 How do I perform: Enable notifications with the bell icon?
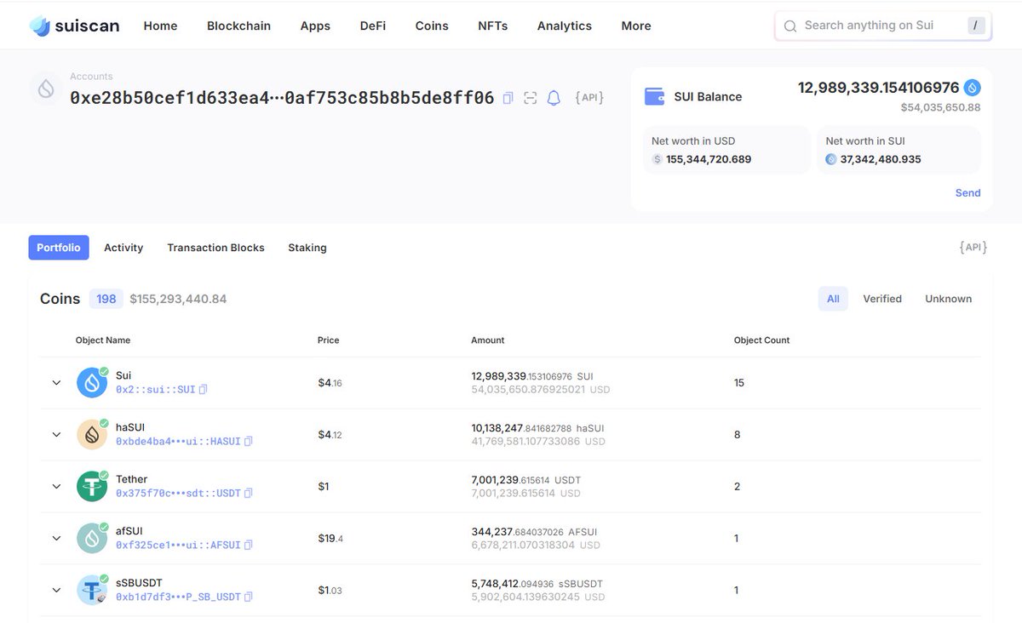pos(554,98)
